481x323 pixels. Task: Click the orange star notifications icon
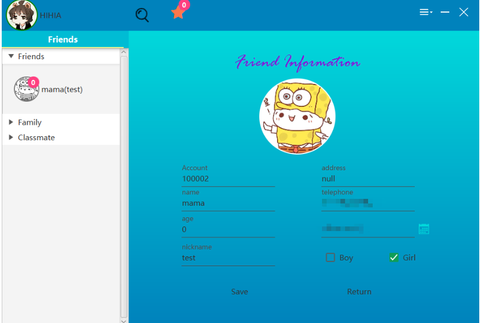(x=178, y=13)
